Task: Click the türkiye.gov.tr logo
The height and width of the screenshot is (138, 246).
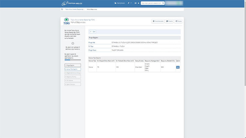Action: (x=72, y=3)
